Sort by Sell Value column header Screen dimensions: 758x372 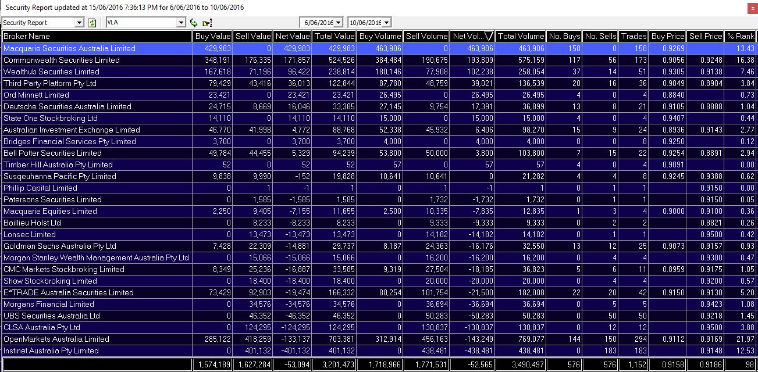pyautogui.click(x=253, y=36)
